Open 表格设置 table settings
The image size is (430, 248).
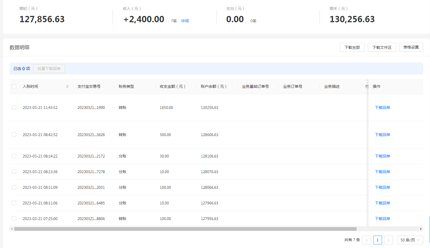point(411,47)
